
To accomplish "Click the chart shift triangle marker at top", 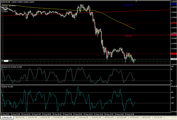I will pos(136,1).
